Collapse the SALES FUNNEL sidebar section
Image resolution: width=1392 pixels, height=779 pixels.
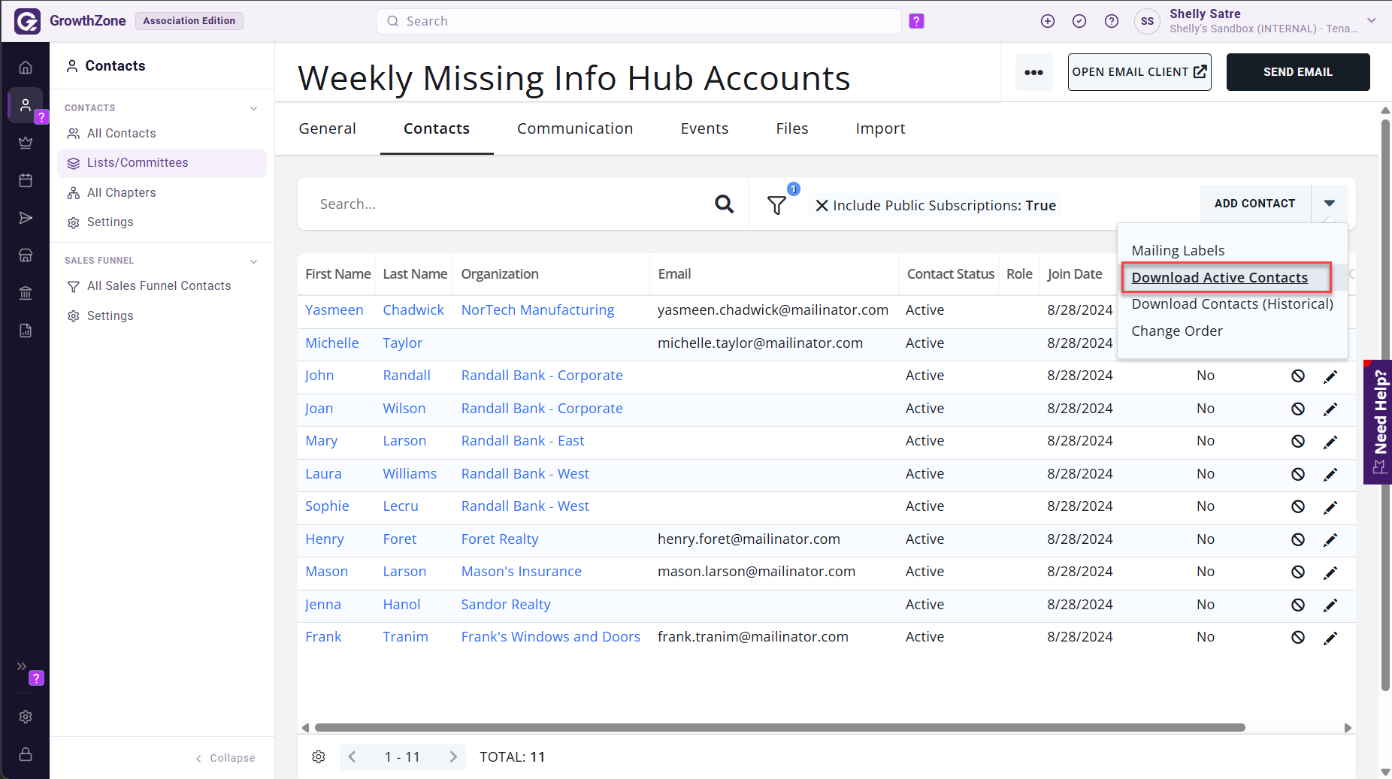coord(254,261)
